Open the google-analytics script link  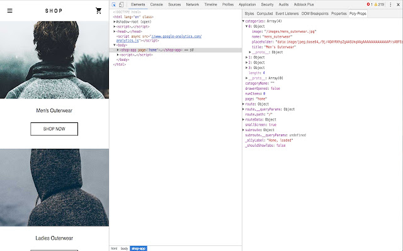[x=159, y=38]
